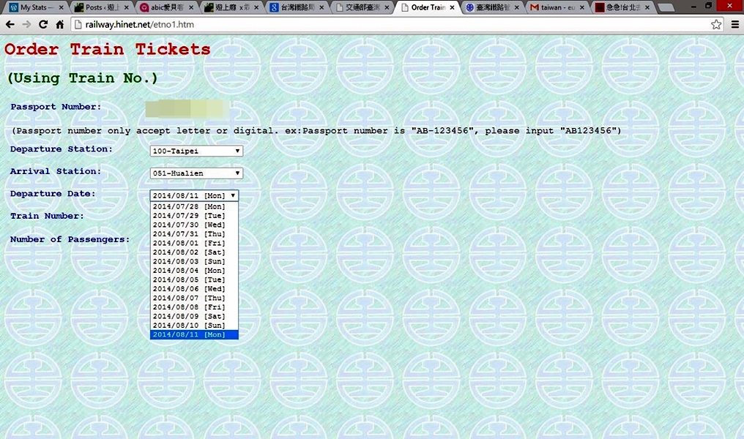Open the Chrome hamburger menu

pos(735,24)
